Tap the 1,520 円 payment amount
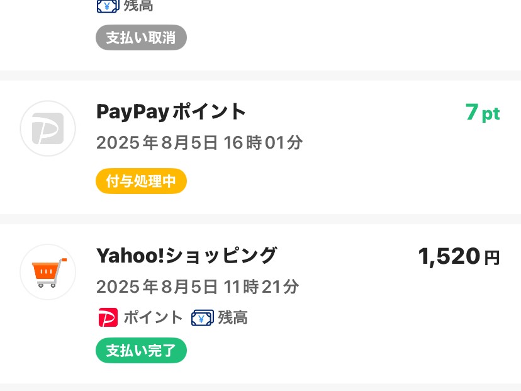 459,257
